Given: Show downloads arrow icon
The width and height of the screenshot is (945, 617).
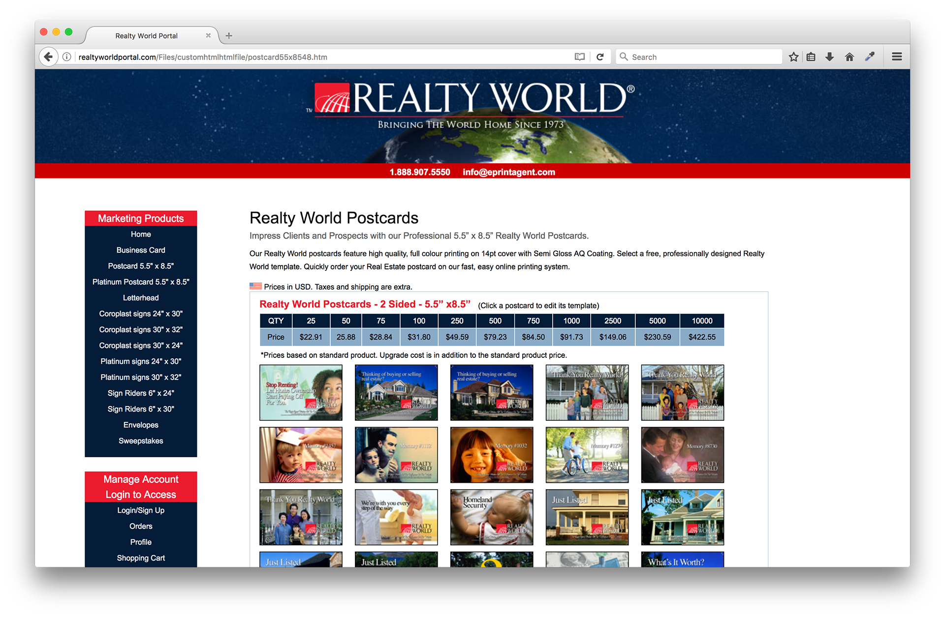Looking at the screenshot, I should 830,57.
